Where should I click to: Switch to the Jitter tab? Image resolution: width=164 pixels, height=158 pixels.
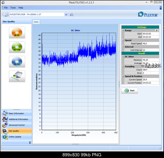pos(36,22)
